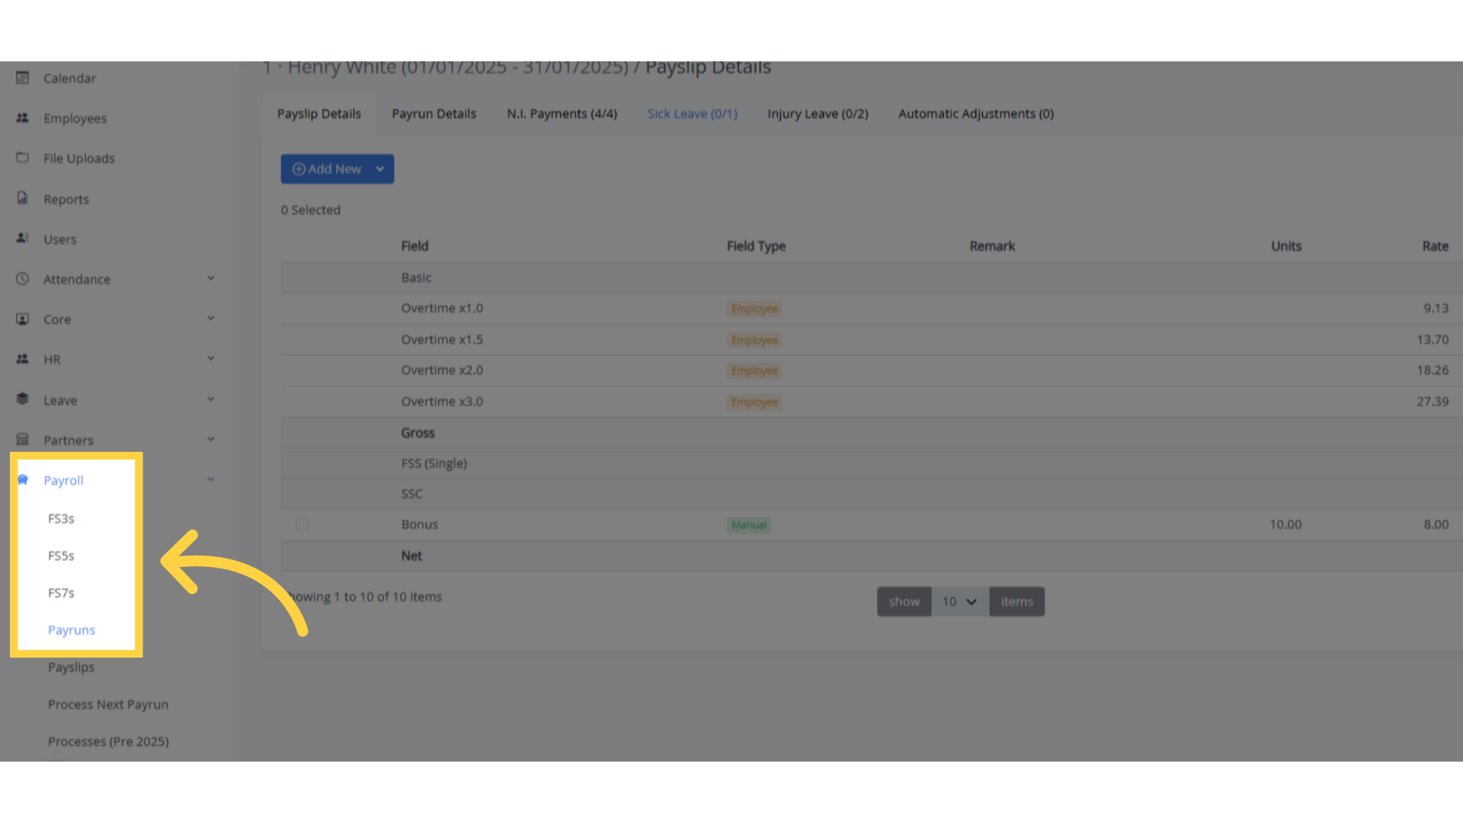Click the Payroll piggy bank icon
1463x823 pixels.
coord(23,480)
